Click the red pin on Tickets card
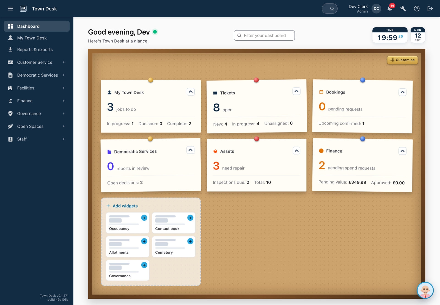 click(x=256, y=80)
